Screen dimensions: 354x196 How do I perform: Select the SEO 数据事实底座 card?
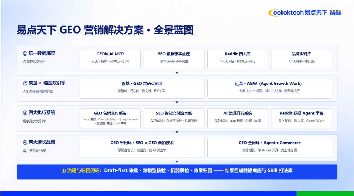[x=174, y=59]
